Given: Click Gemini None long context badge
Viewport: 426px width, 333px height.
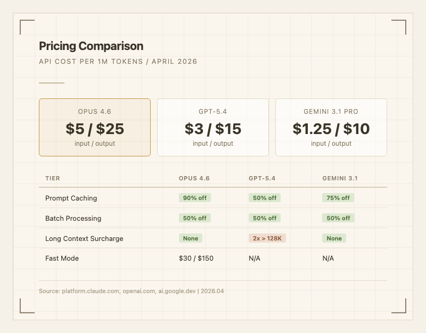Looking at the screenshot, I should pyautogui.click(x=334, y=238).
